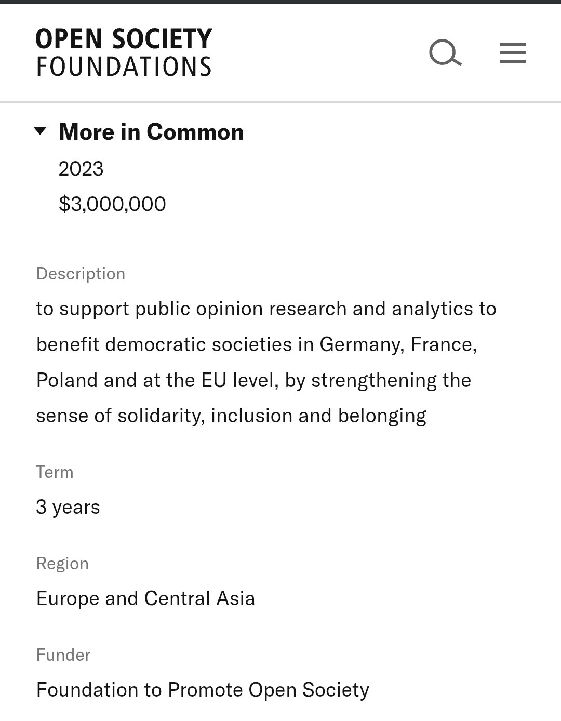Image resolution: width=561 pixels, height=721 pixels.
Task: Click the description line starting 'to support public opinion'
Action: click(x=266, y=309)
